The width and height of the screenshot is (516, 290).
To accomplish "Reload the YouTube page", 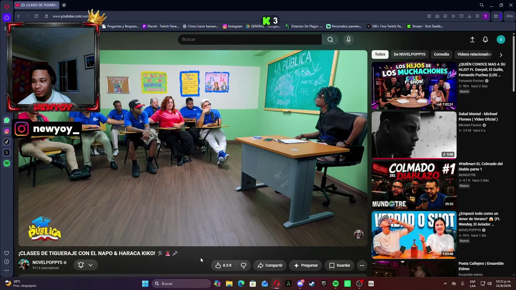I will [36, 16].
